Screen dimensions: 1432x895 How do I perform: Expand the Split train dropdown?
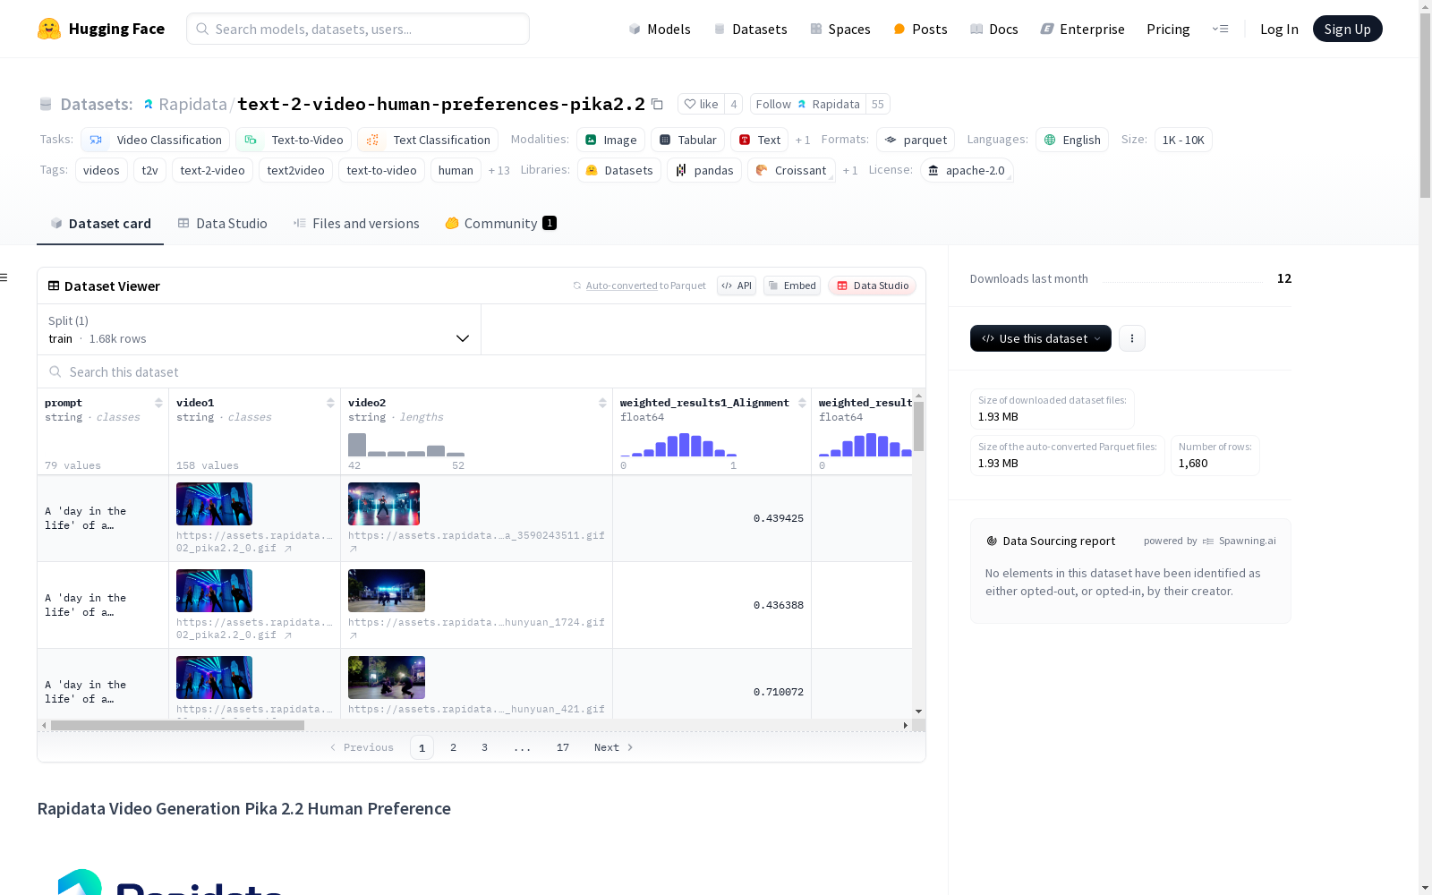click(260, 329)
